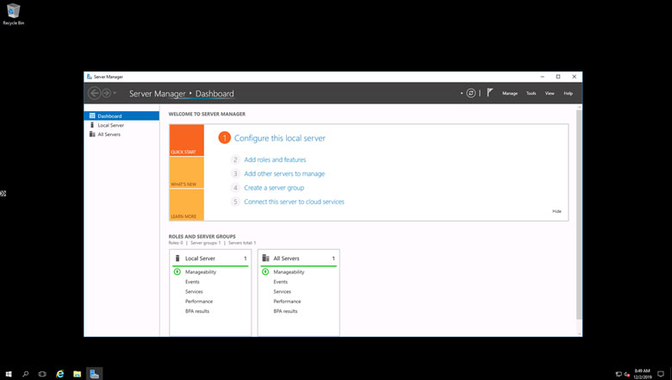Click Configure this local server link
The height and width of the screenshot is (380, 672).
279,138
